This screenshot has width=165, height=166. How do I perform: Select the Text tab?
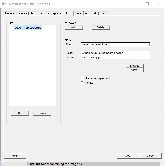tap(104, 13)
